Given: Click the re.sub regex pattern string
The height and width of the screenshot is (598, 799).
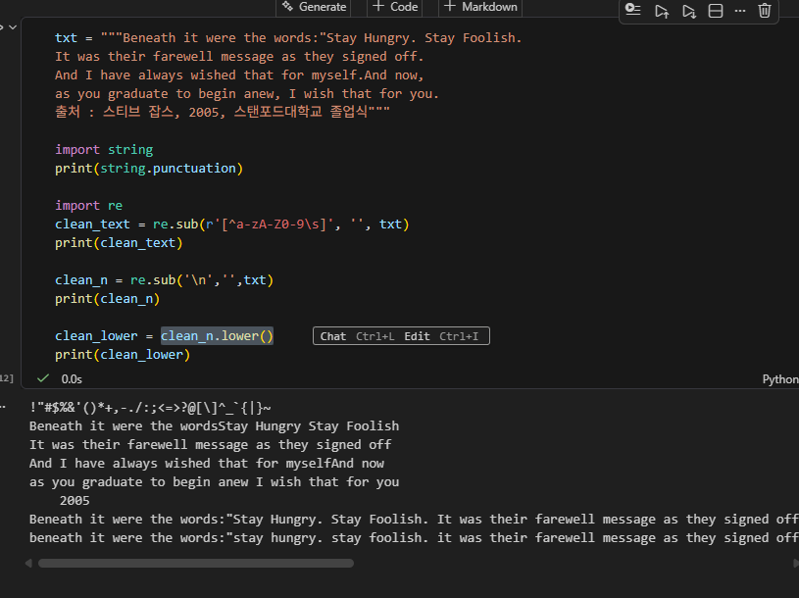Looking at the screenshot, I should pos(270,224).
